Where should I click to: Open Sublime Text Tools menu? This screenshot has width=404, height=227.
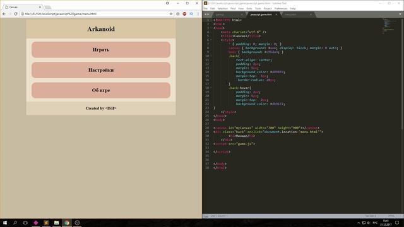pos(258,8)
